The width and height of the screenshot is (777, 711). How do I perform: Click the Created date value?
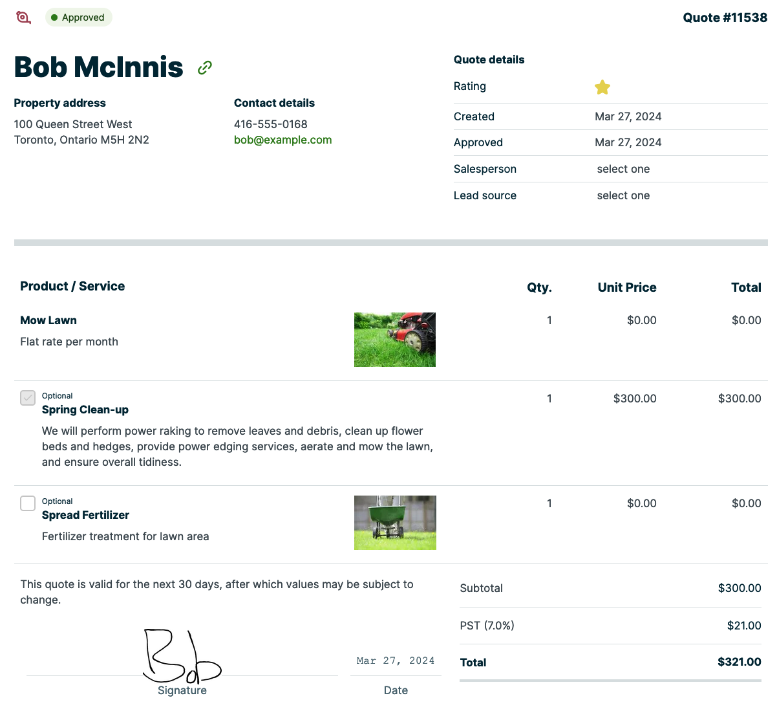(x=628, y=116)
